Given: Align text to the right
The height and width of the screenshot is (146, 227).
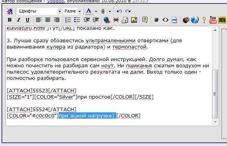Looking at the screenshot, I should point(57,20).
